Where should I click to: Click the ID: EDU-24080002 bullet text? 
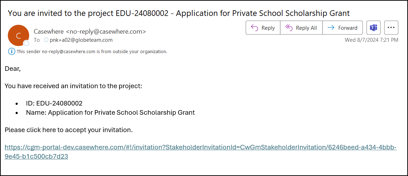(x=54, y=103)
